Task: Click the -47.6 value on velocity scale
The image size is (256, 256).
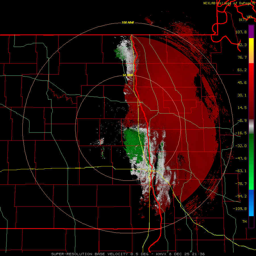Action: (241, 158)
